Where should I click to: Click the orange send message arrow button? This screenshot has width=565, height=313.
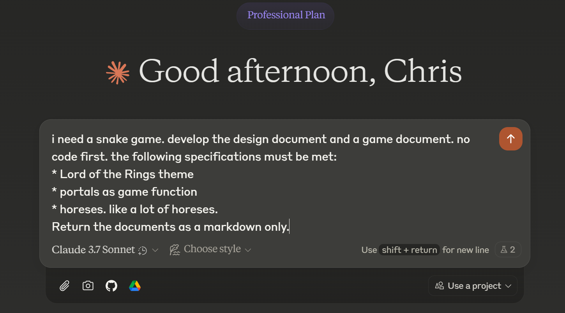[x=510, y=139]
